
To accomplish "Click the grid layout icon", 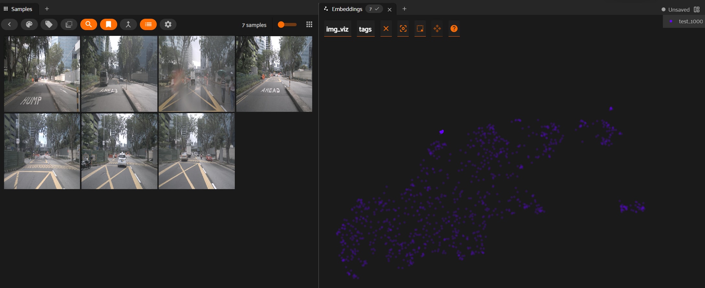I will [309, 25].
